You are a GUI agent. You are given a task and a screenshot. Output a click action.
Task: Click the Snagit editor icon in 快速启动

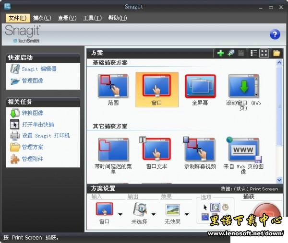tap(15, 69)
